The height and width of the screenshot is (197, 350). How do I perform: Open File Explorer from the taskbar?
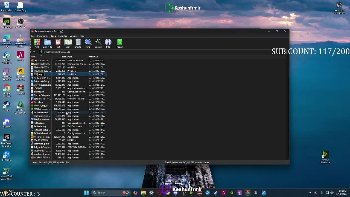click(143, 193)
